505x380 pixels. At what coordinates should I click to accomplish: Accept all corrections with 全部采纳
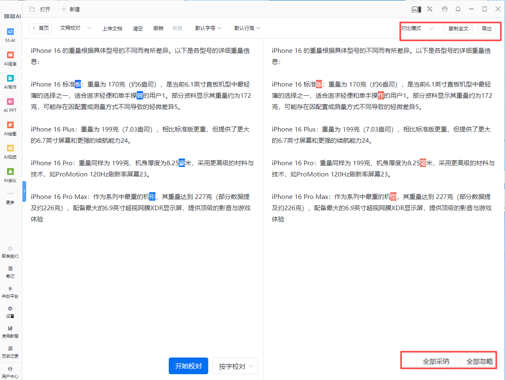(436, 361)
